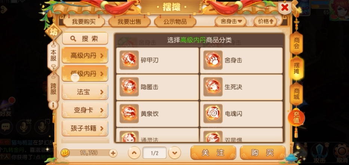
Task: Choose the 黄泉饮 skill icon
Action: click(x=129, y=114)
